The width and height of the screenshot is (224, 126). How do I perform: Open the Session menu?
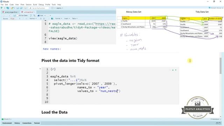(x=29, y=5)
